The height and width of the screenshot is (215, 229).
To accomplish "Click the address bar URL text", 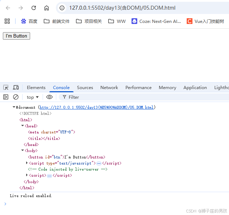I will coord(122,8).
